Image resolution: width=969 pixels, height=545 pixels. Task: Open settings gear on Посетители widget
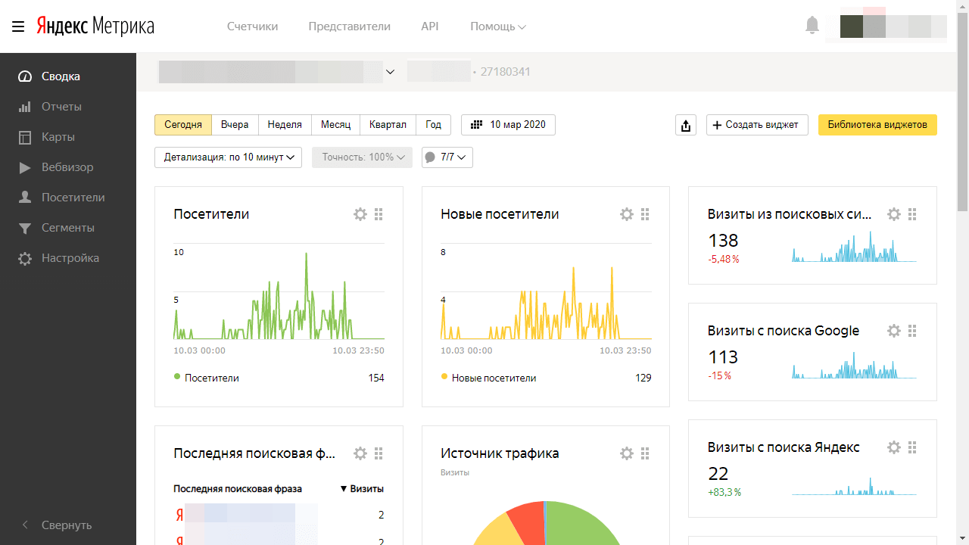point(360,214)
